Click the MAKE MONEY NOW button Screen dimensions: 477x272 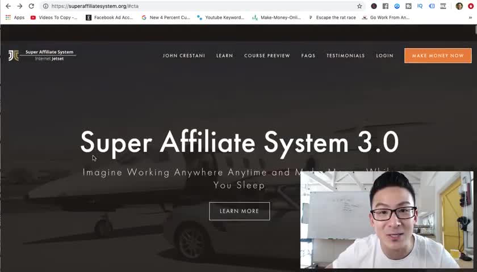(x=438, y=56)
